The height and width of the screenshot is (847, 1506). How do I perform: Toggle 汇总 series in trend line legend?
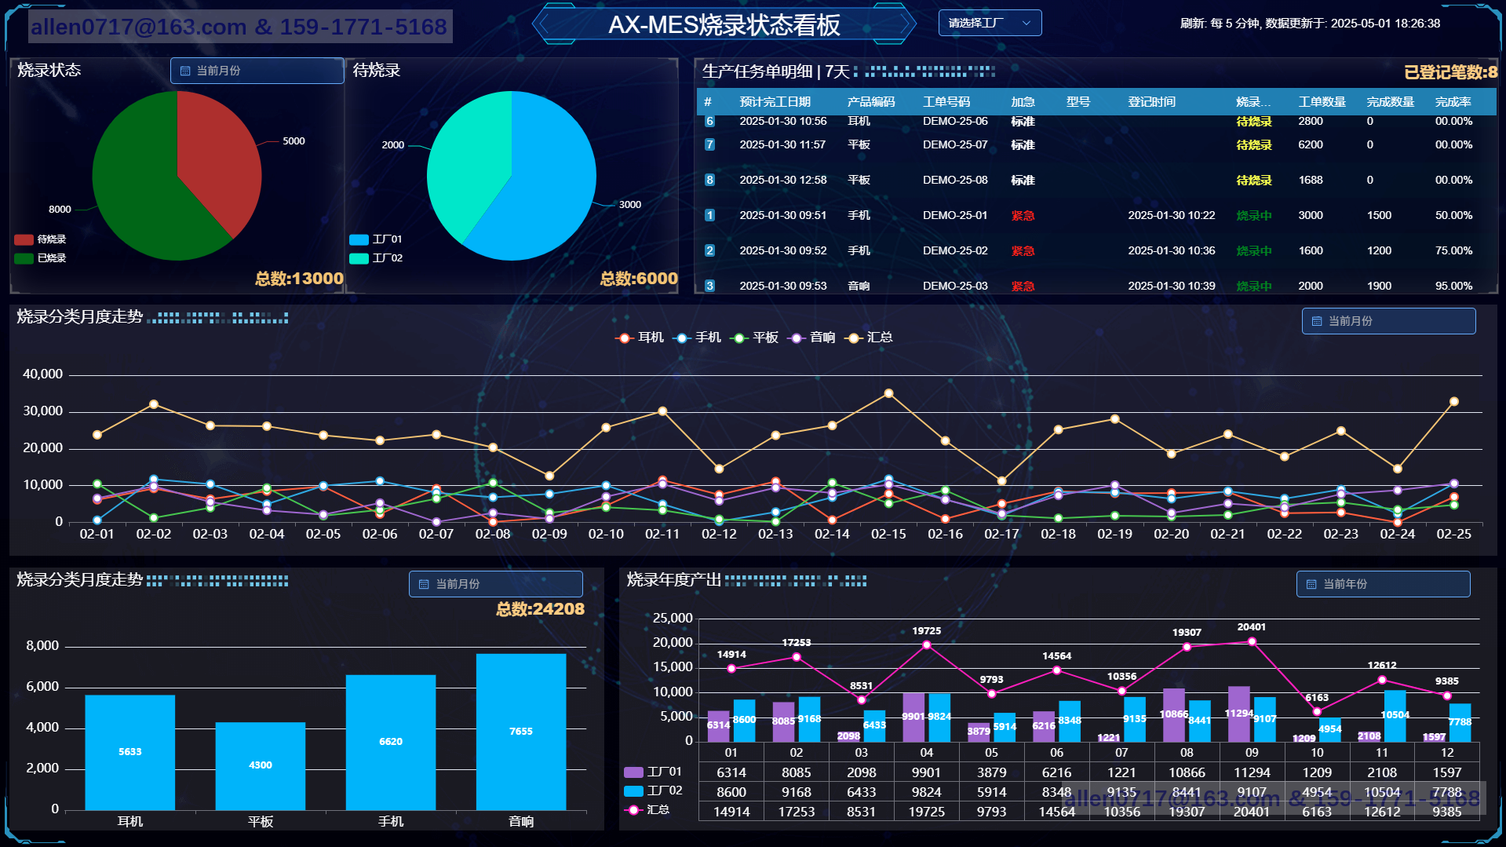tap(869, 338)
